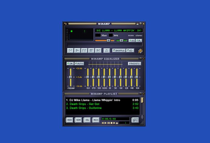This screenshot has width=210, height=143.
Task: Click the large Pause button
Action: pos(84,51)
